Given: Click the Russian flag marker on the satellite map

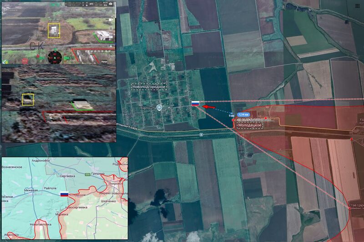Looking at the screenshot, I should coord(195,104).
